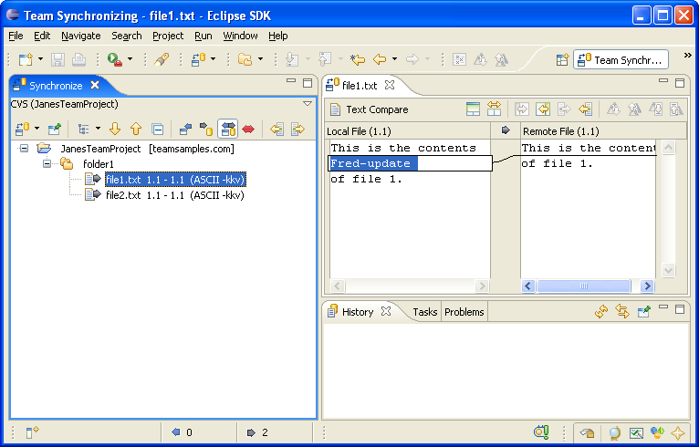Click the New wizard icon in main toolbar
Image resolution: width=699 pixels, height=447 pixels.
26,59
